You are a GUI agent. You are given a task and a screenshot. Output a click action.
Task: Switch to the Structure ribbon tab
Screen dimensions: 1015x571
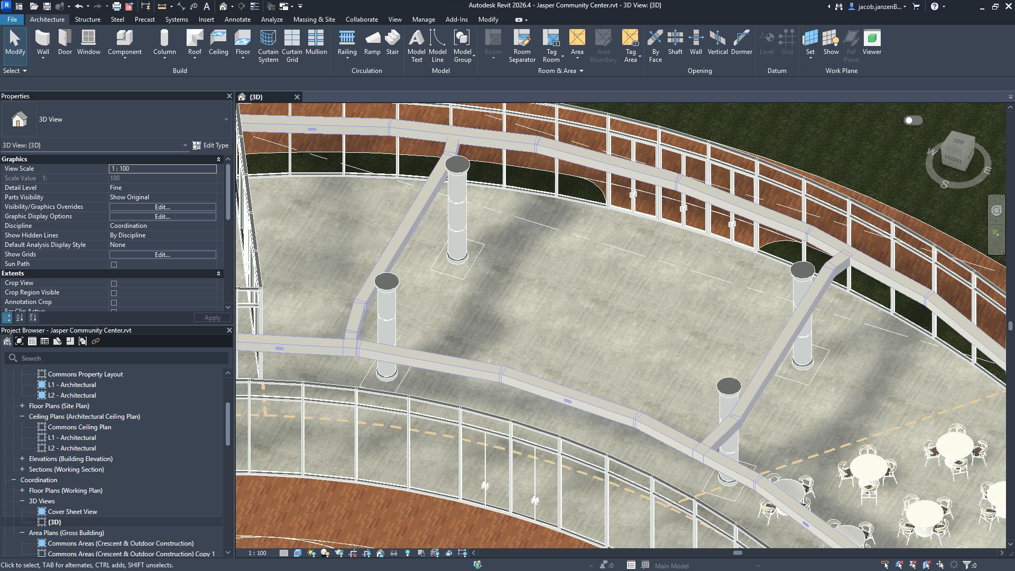pos(88,20)
